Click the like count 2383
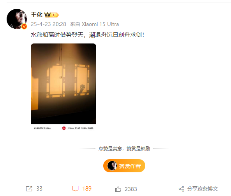 click(131, 189)
